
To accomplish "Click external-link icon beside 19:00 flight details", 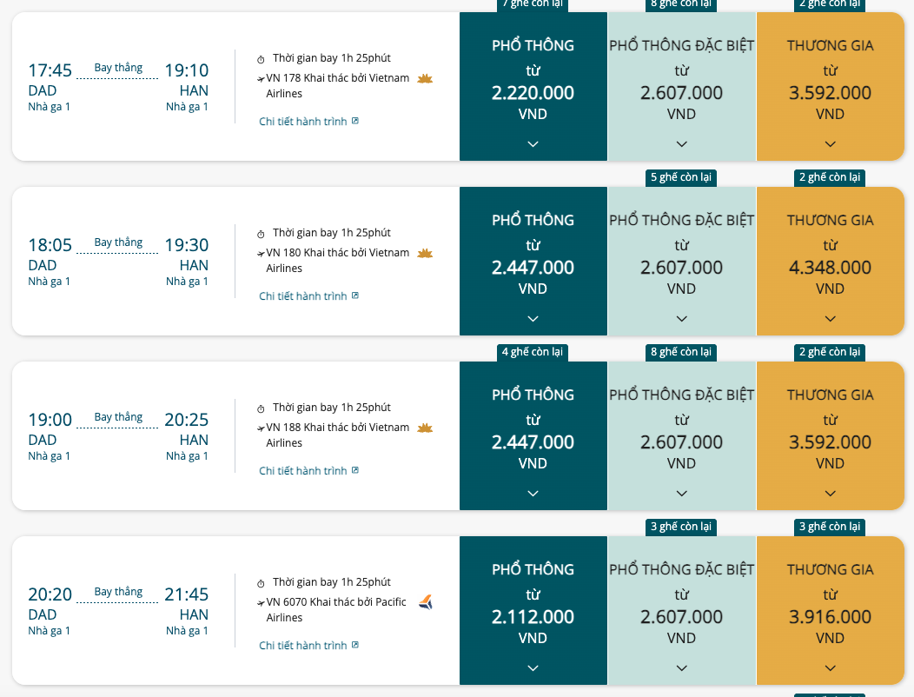I will coord(355,470).
